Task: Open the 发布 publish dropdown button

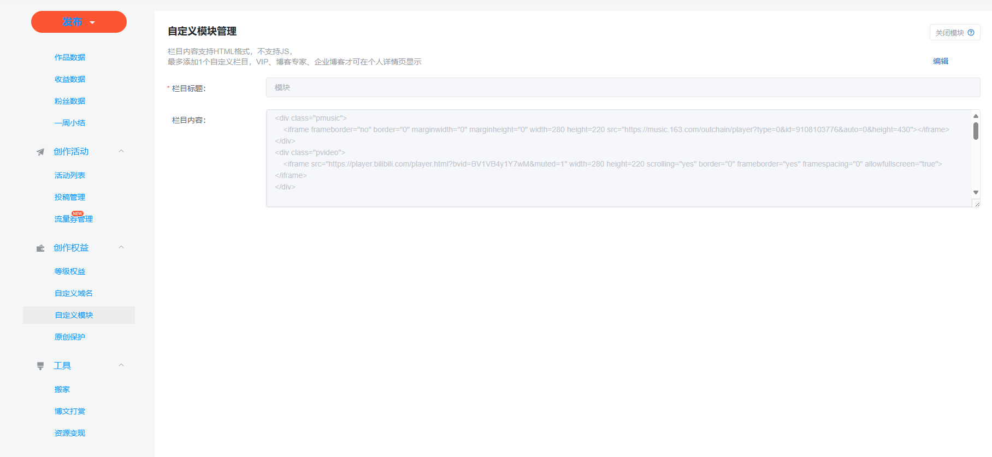Action: [79, 22]
